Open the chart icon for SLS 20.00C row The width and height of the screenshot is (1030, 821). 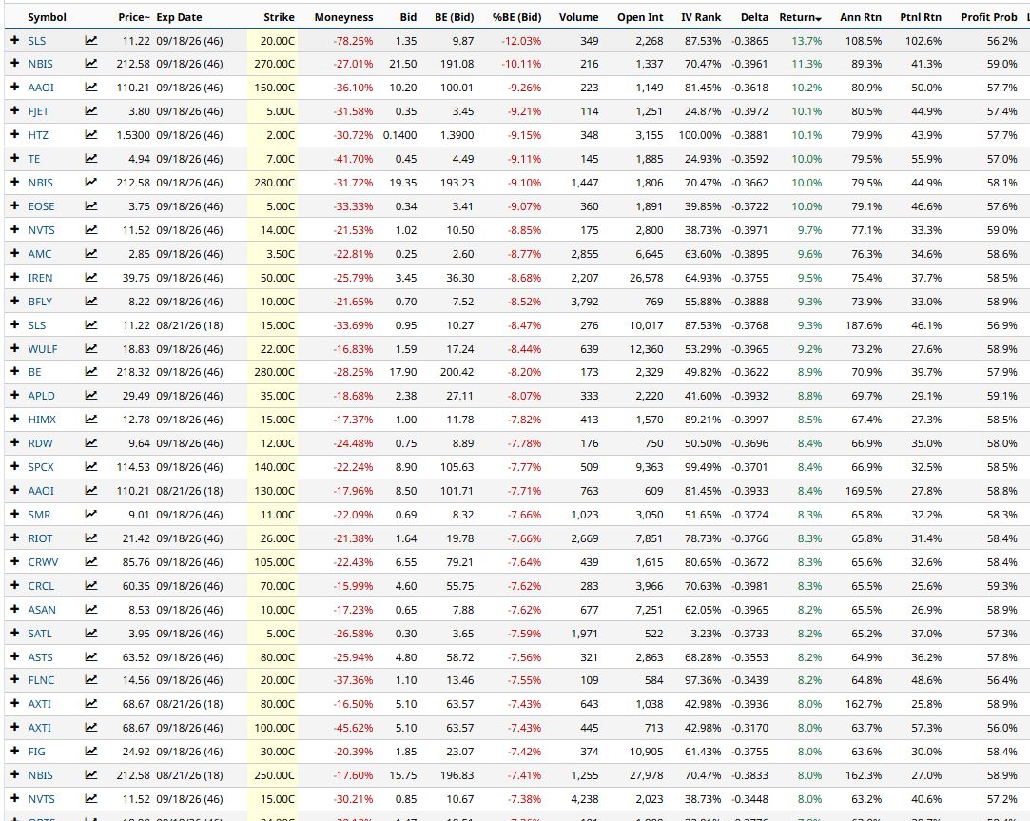[x=91, y=41]
